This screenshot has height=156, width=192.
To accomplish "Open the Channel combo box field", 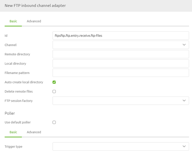I will pos(117,45).
